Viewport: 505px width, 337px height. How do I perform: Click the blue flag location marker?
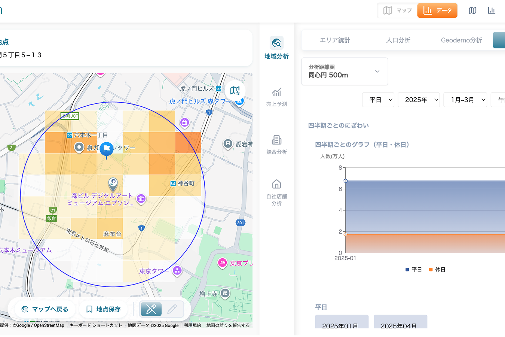click(x=107, y=149)
